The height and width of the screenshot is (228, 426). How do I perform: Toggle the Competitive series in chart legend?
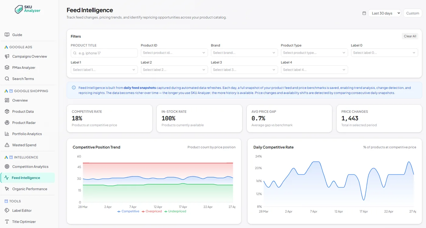[x=128, y=211]
